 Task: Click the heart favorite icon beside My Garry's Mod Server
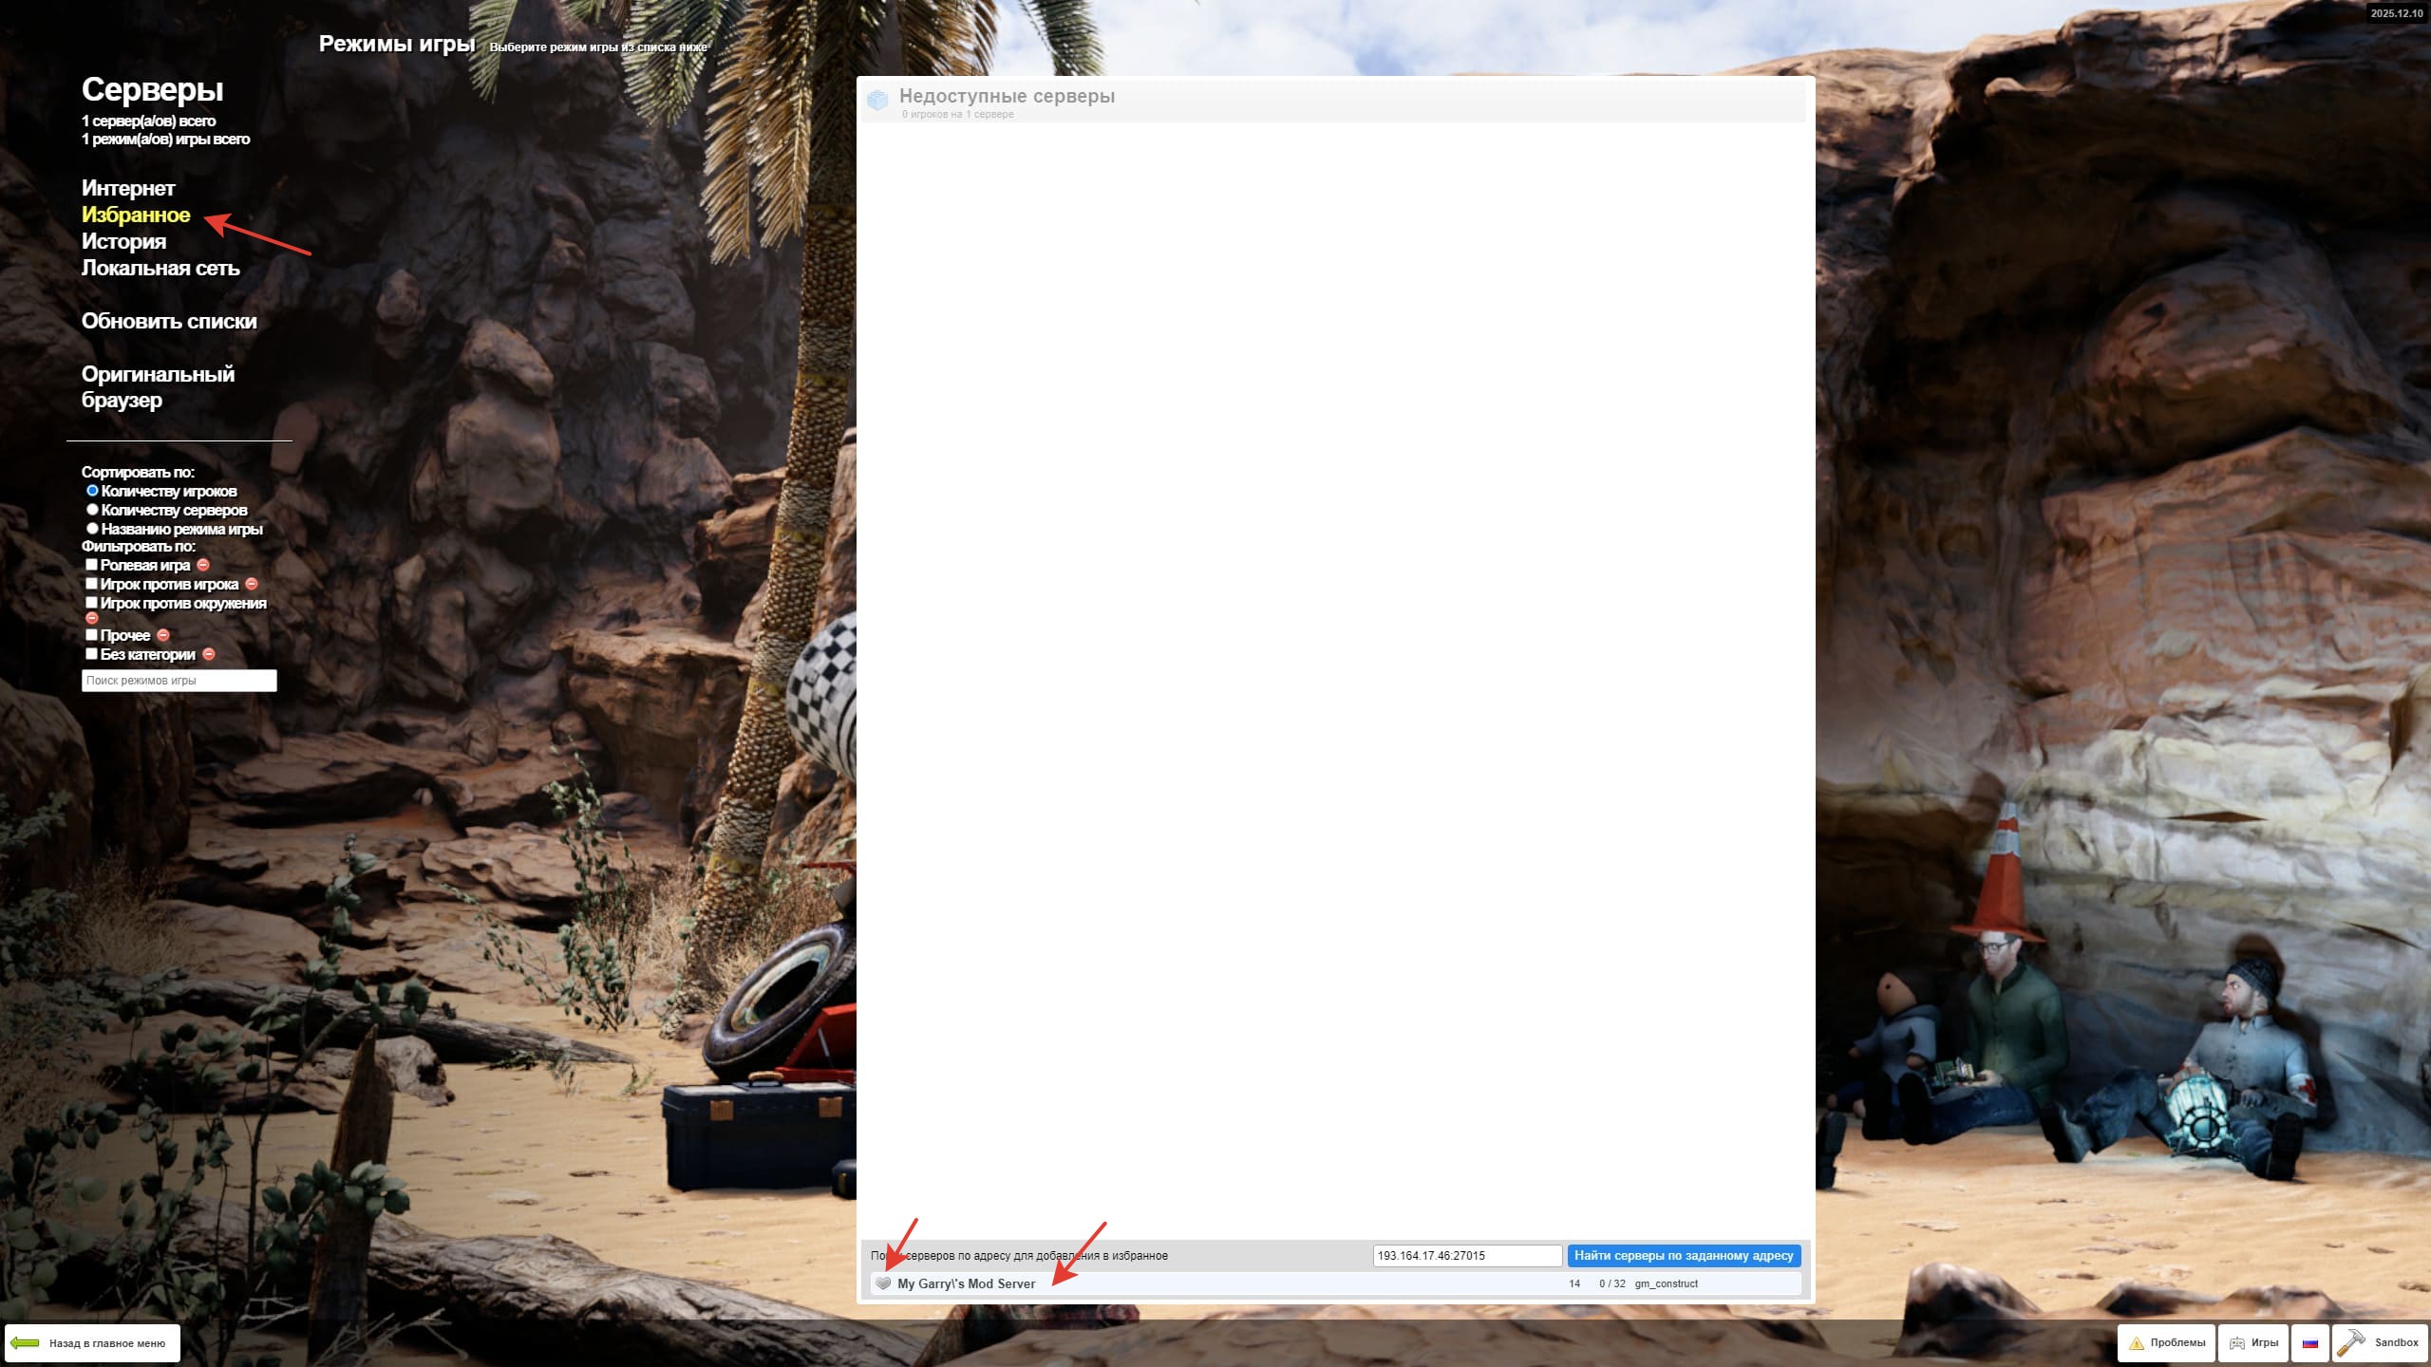[883, 1283]
